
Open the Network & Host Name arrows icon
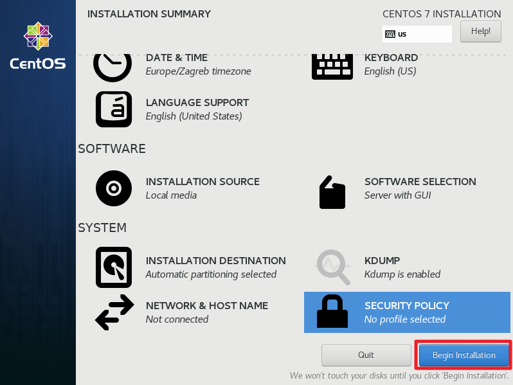114,312
